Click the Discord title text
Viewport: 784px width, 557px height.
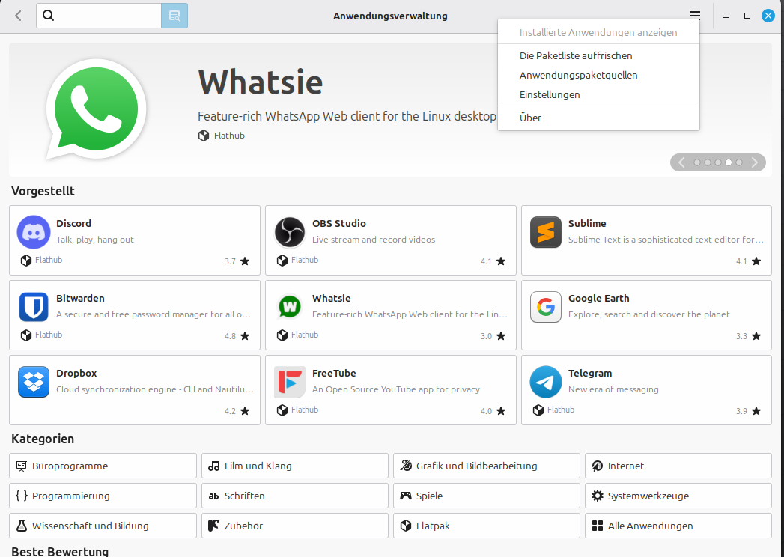73,224
